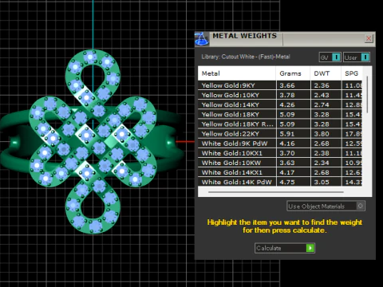Click the Library: Cutout White label
The image size is (383, 287).
246,57
